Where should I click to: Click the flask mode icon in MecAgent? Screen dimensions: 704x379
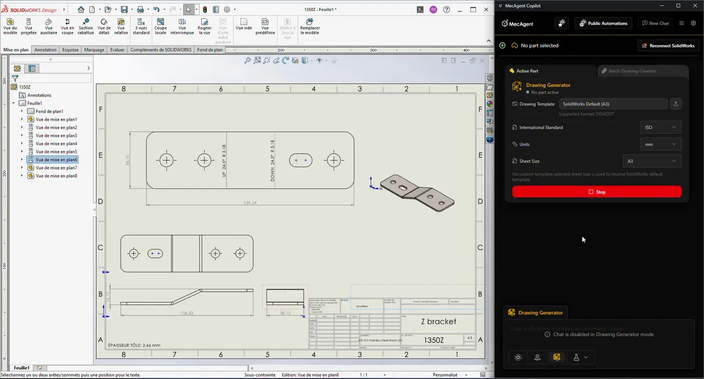(576, 357)
